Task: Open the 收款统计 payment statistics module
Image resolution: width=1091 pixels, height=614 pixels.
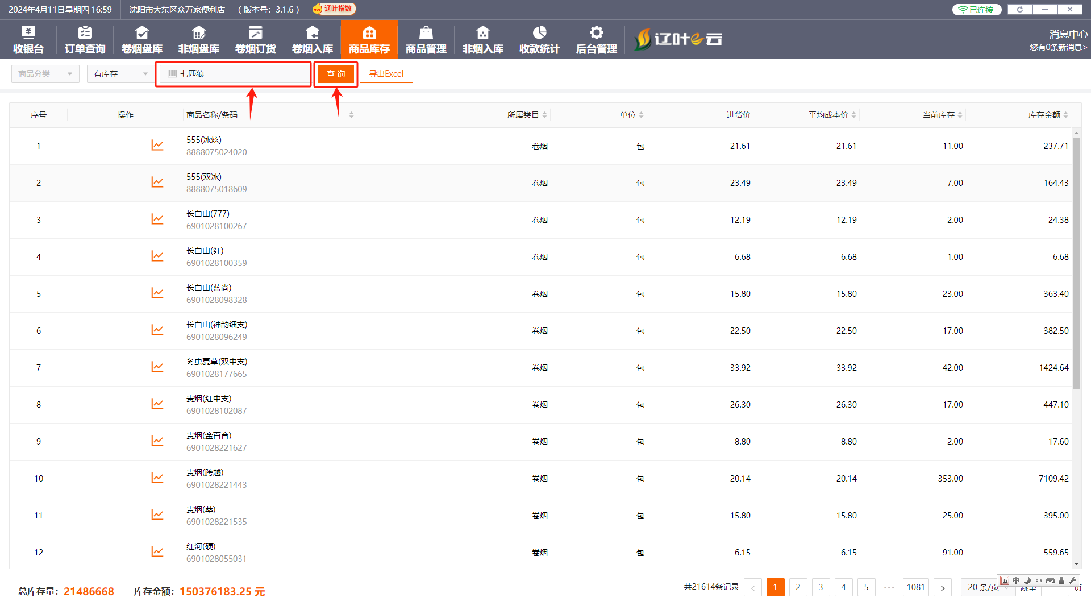Action: (540, 40)
